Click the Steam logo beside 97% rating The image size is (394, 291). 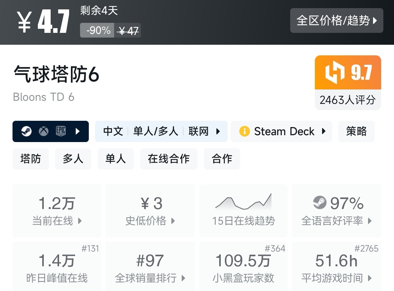pos(320,203)
